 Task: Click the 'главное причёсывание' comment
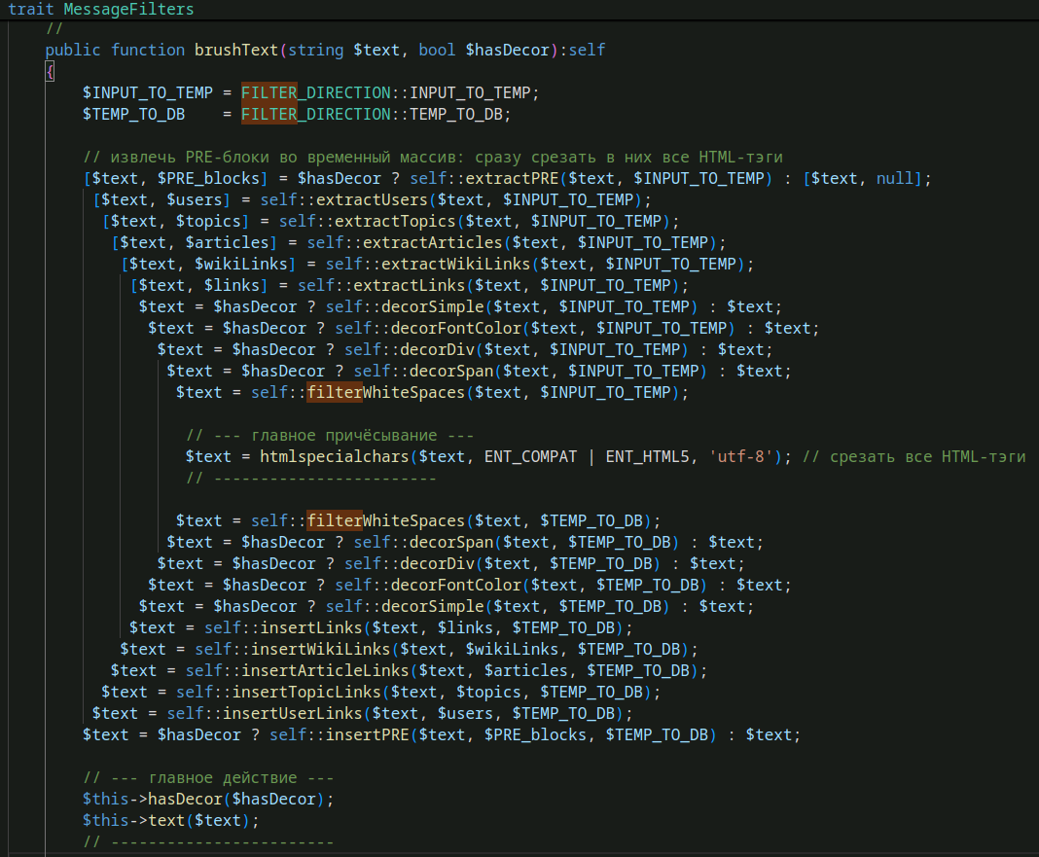coord(330,435)
